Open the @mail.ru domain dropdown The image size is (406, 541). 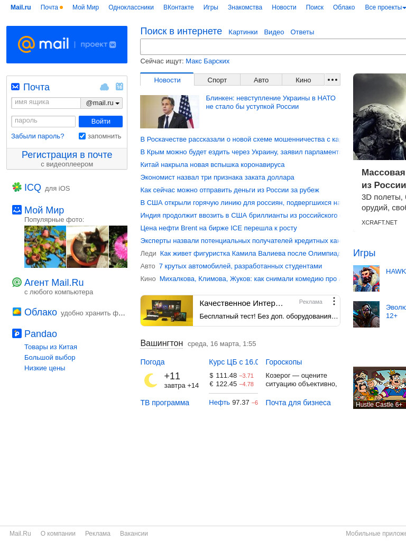tap(101, 103)
